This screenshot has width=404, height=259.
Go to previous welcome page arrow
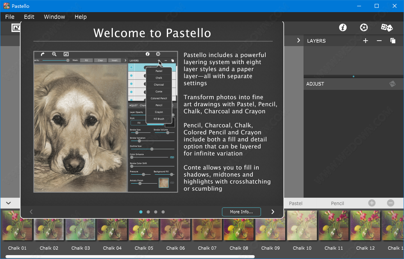[31, 212]
